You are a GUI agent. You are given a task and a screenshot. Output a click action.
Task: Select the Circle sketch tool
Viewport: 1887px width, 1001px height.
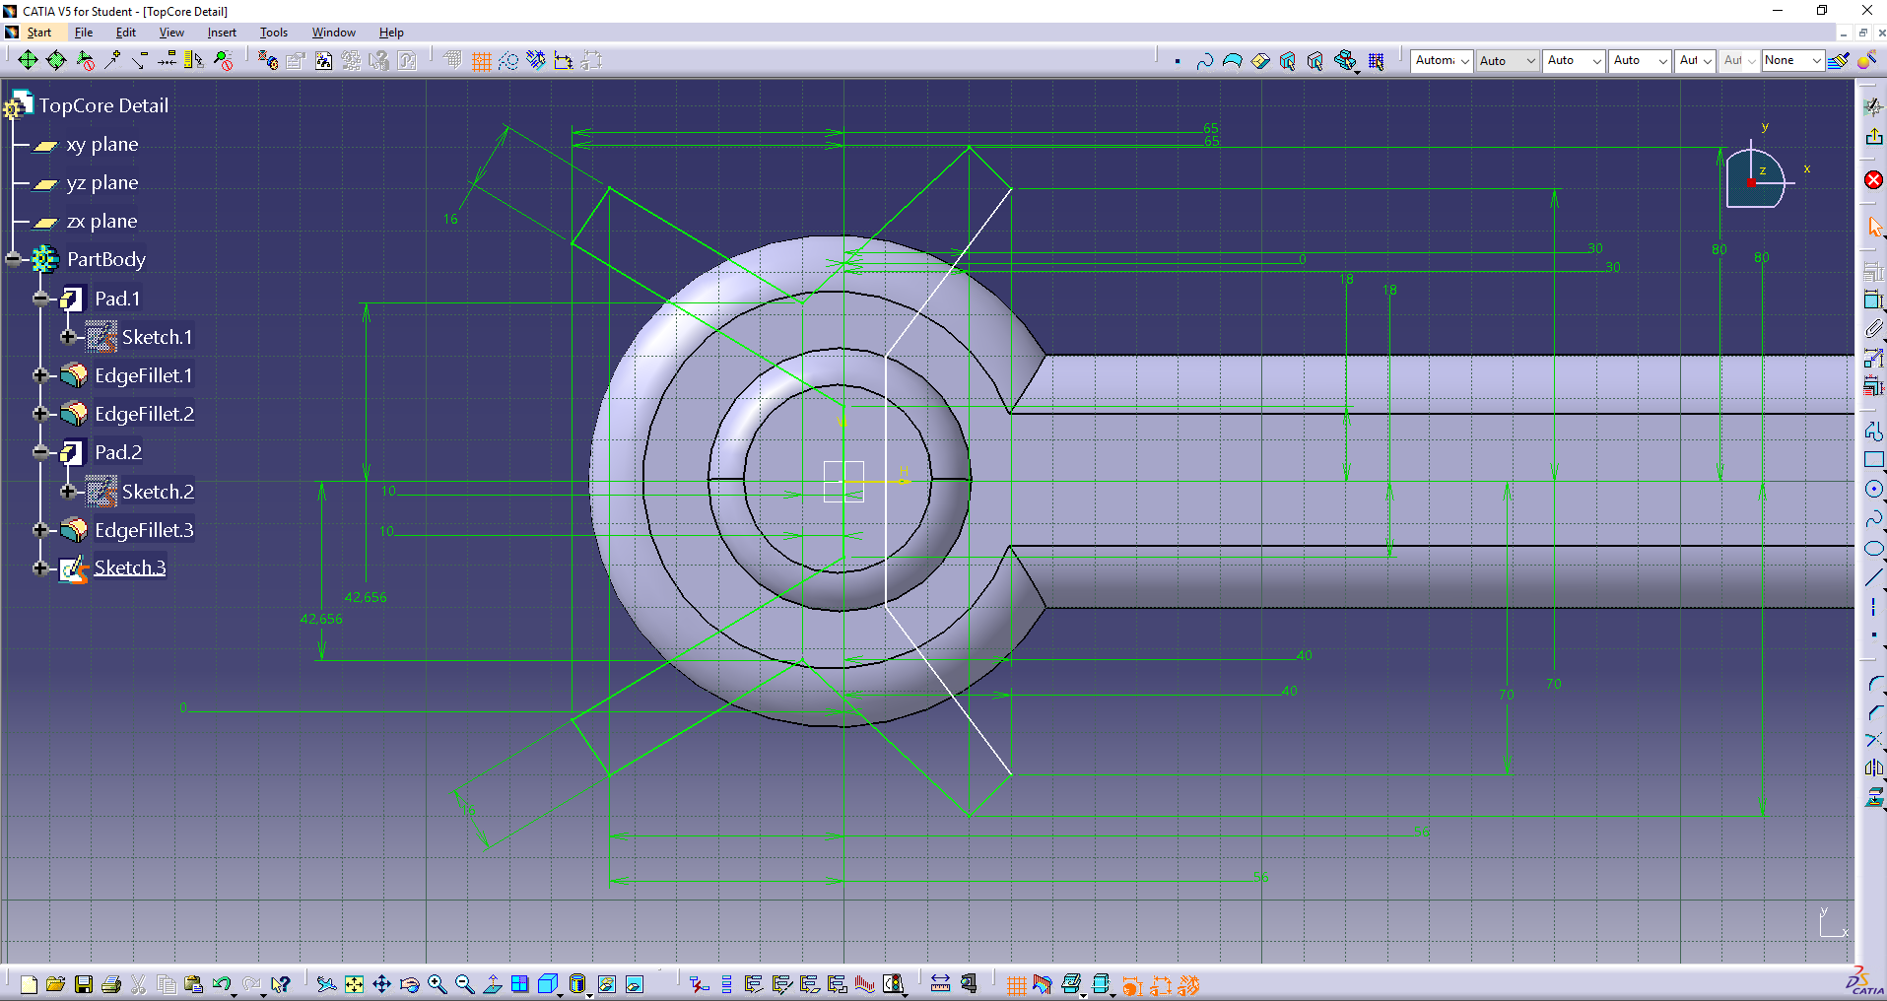tap(1873, 490)
